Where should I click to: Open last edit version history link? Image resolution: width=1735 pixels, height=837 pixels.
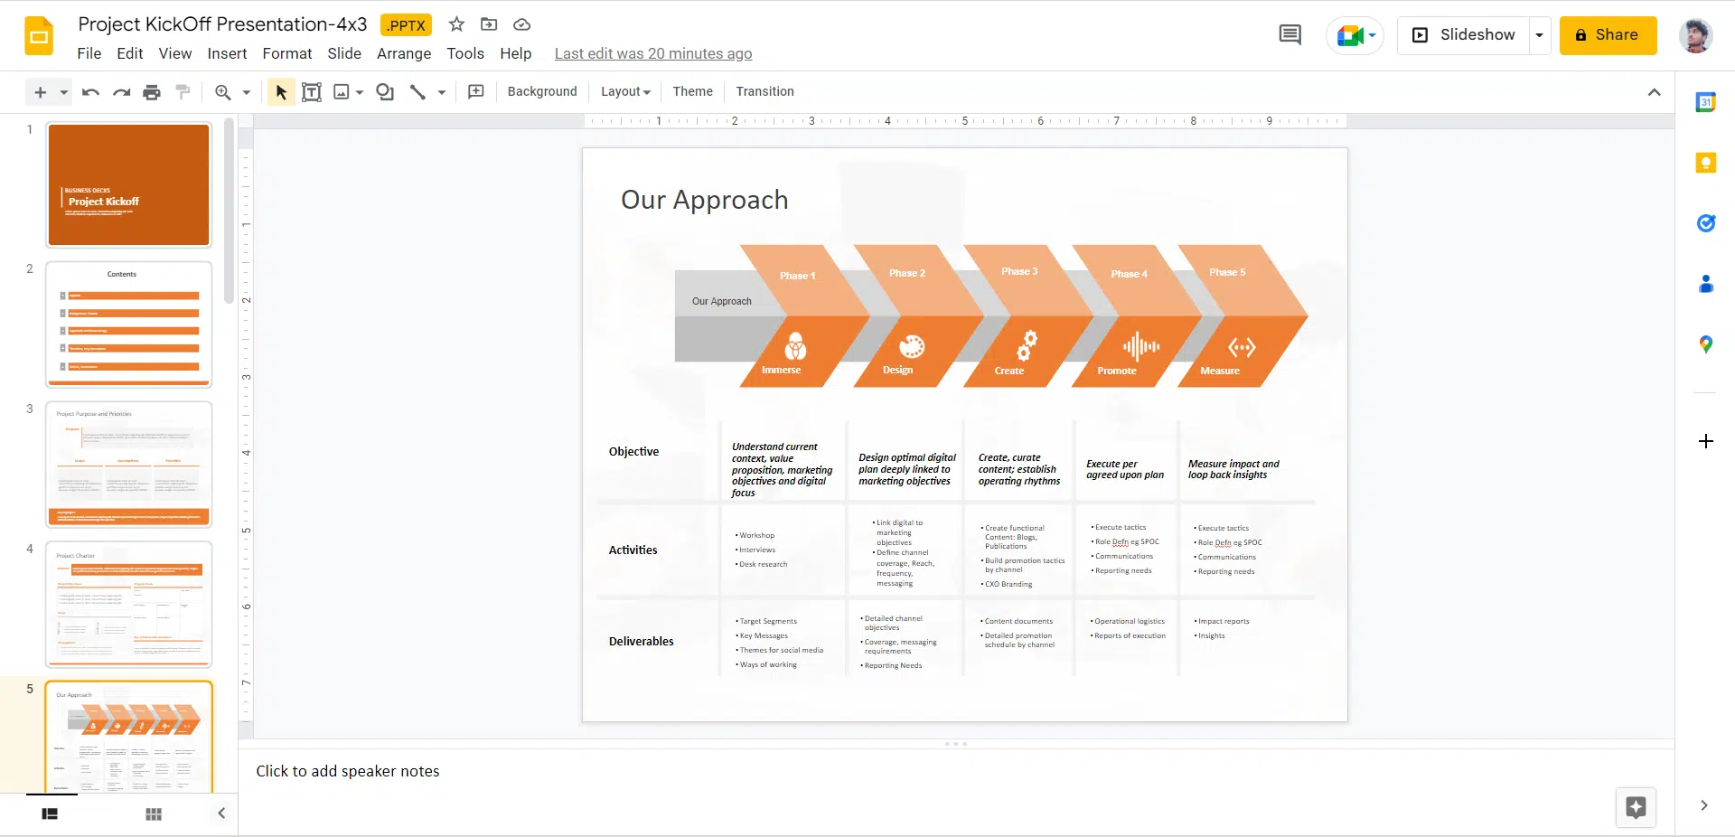[x=652, y=53]
